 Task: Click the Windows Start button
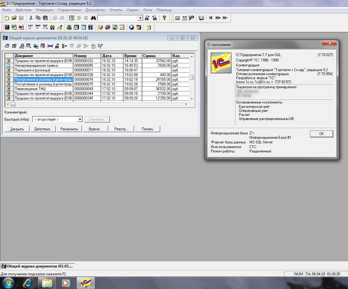8,283
